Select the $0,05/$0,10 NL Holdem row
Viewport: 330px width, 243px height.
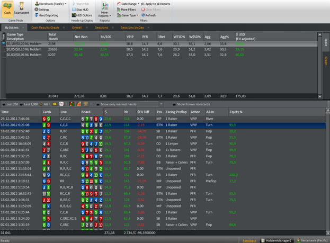pyautogui.click(x=162, y=49)
